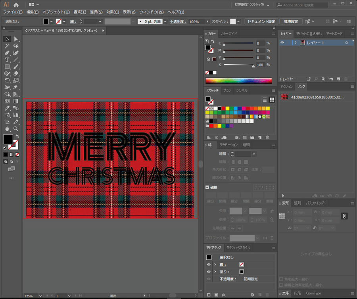This screenshot has height=299, width=357.
Task: Select the Magic Wand tool
Action: pyautogui.click(x=7, y=46)
